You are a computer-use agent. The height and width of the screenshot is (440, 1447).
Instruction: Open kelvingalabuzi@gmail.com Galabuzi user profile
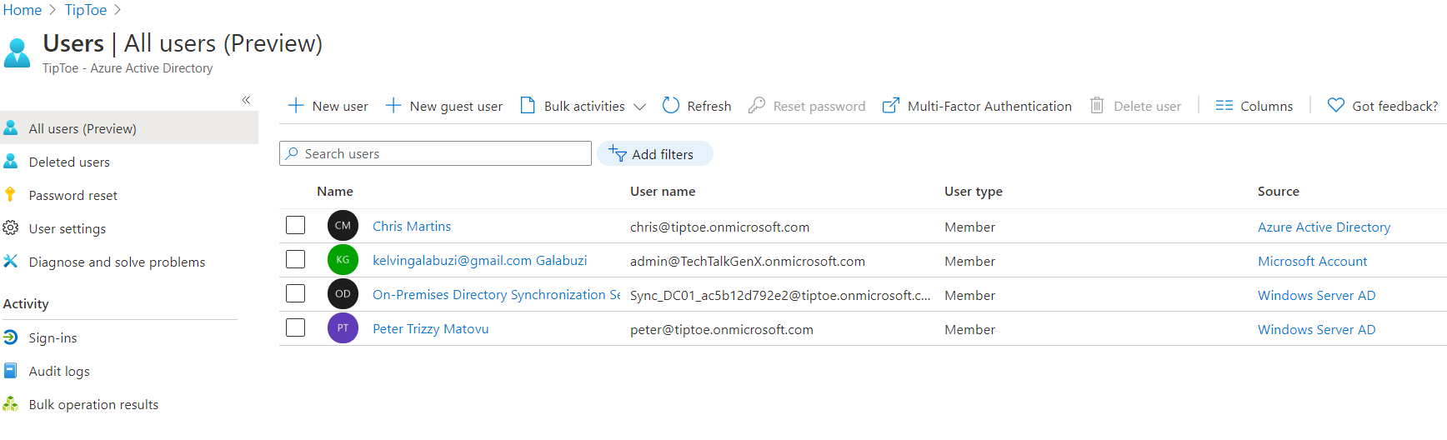pyautogui.click(x=479, y=260)
